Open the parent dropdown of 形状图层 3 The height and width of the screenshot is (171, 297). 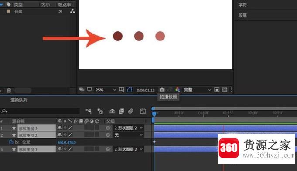128,128
